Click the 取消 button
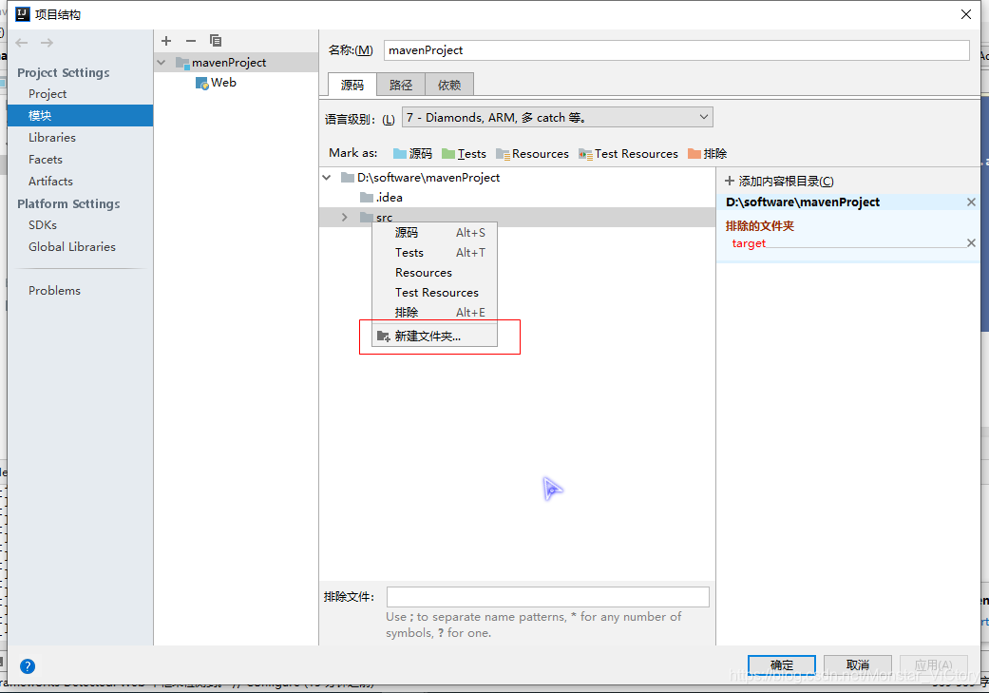 858,665
